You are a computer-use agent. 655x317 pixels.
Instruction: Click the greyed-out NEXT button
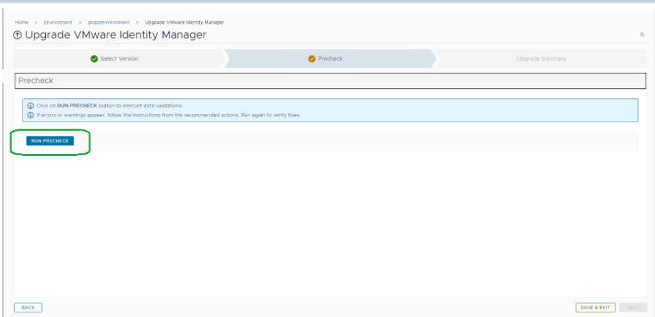coord(632,307)
